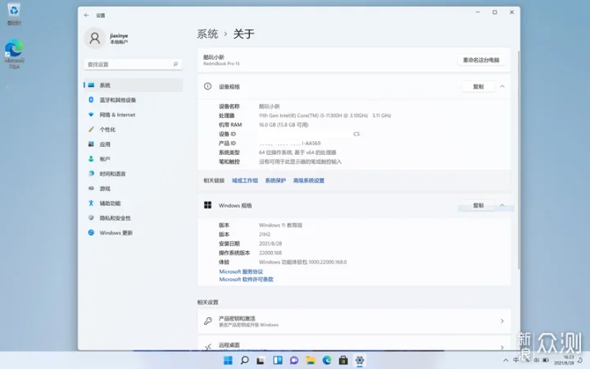Open the Microsoft 服务协议 link
590x369 pixels.
pyautogui.click(x=241, y=271)
